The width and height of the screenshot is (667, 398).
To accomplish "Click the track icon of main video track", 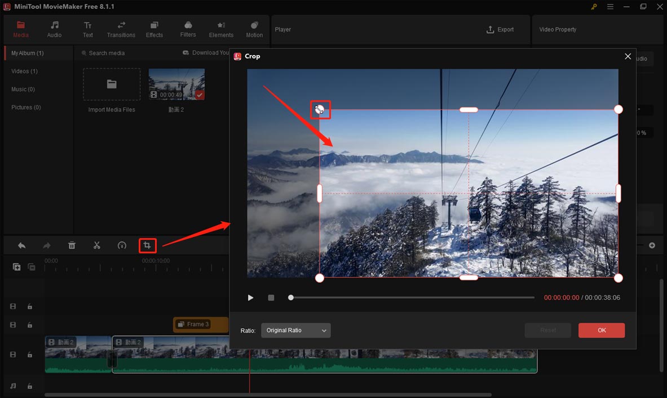I will point(13,355).
